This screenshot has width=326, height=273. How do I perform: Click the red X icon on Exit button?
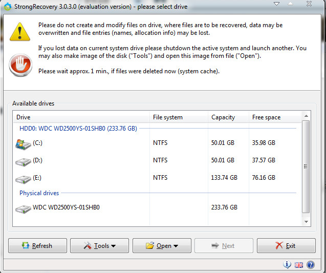[279, 245]
